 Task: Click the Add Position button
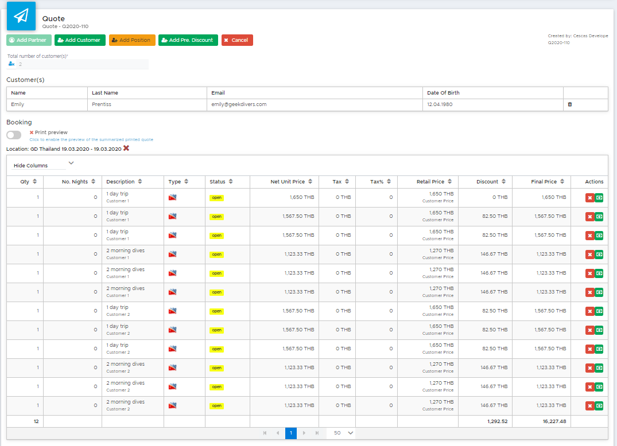132,40
